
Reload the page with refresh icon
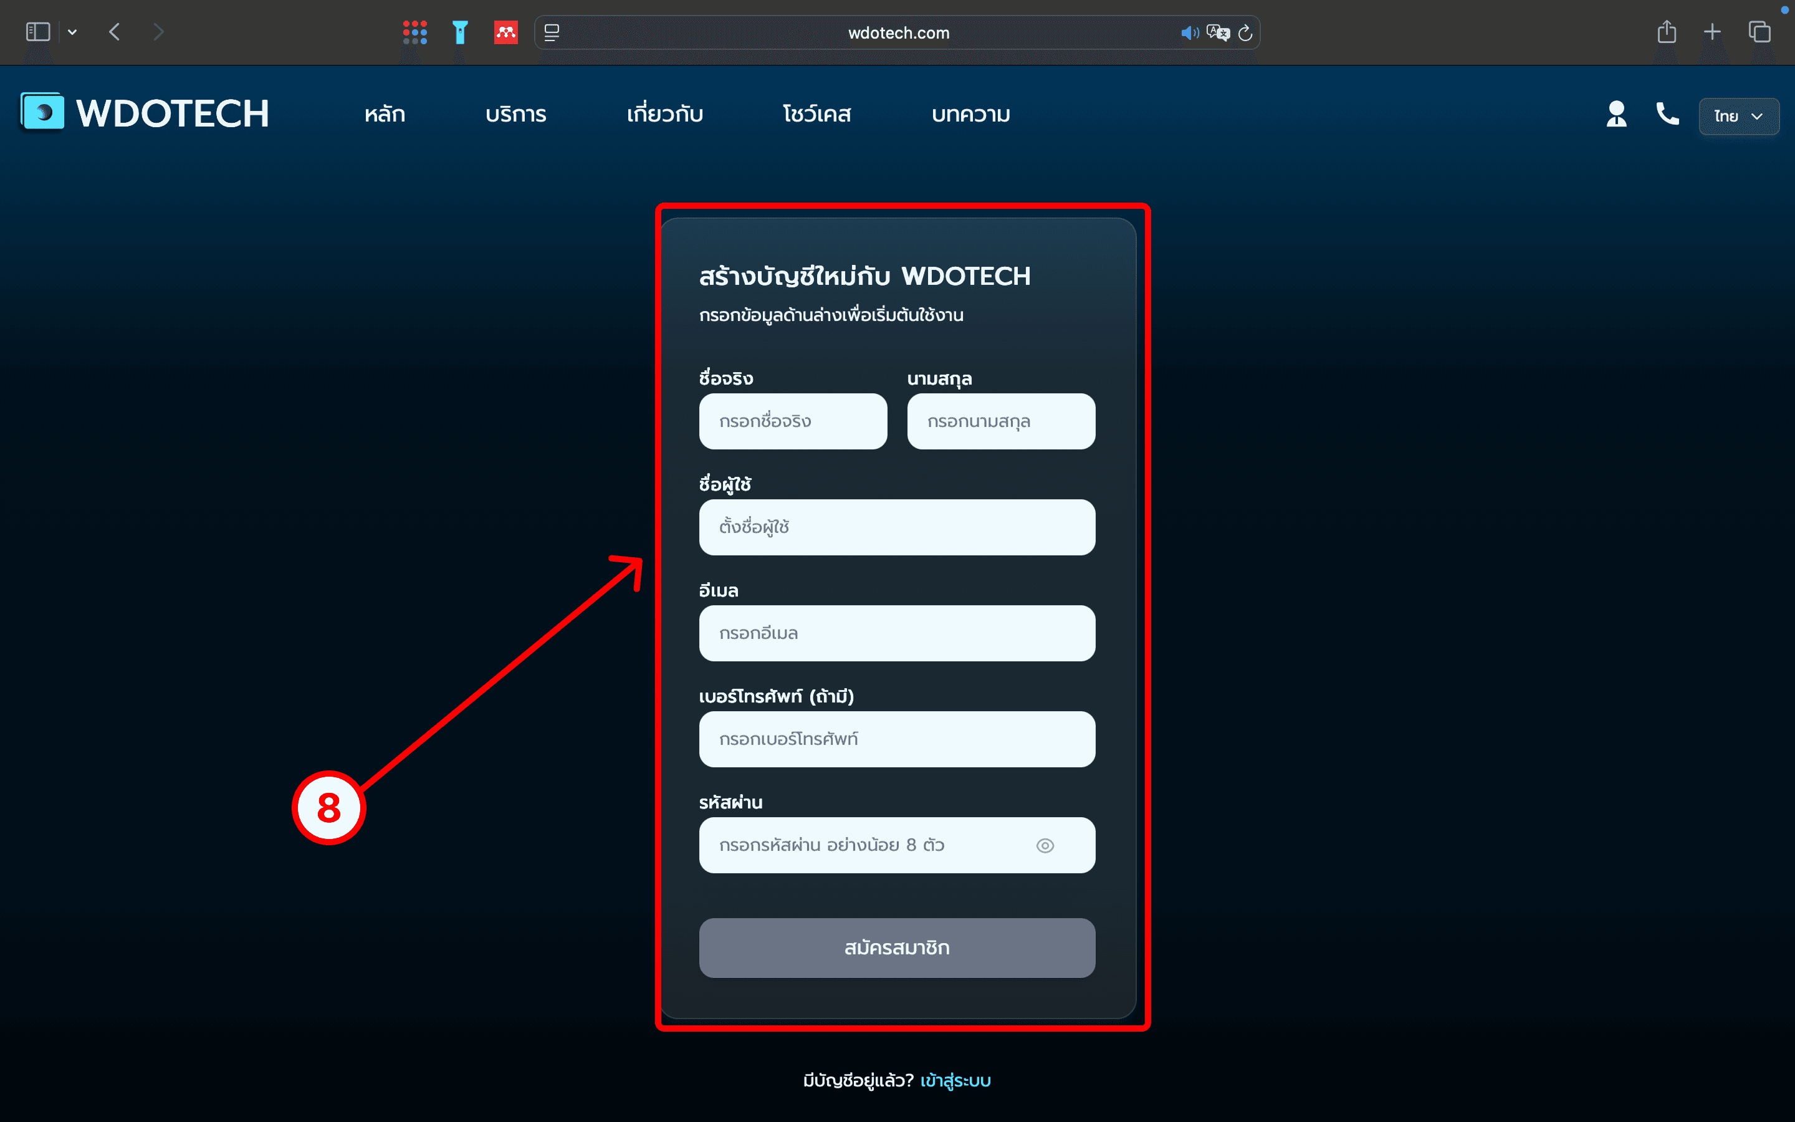(x=1245, y=32)
